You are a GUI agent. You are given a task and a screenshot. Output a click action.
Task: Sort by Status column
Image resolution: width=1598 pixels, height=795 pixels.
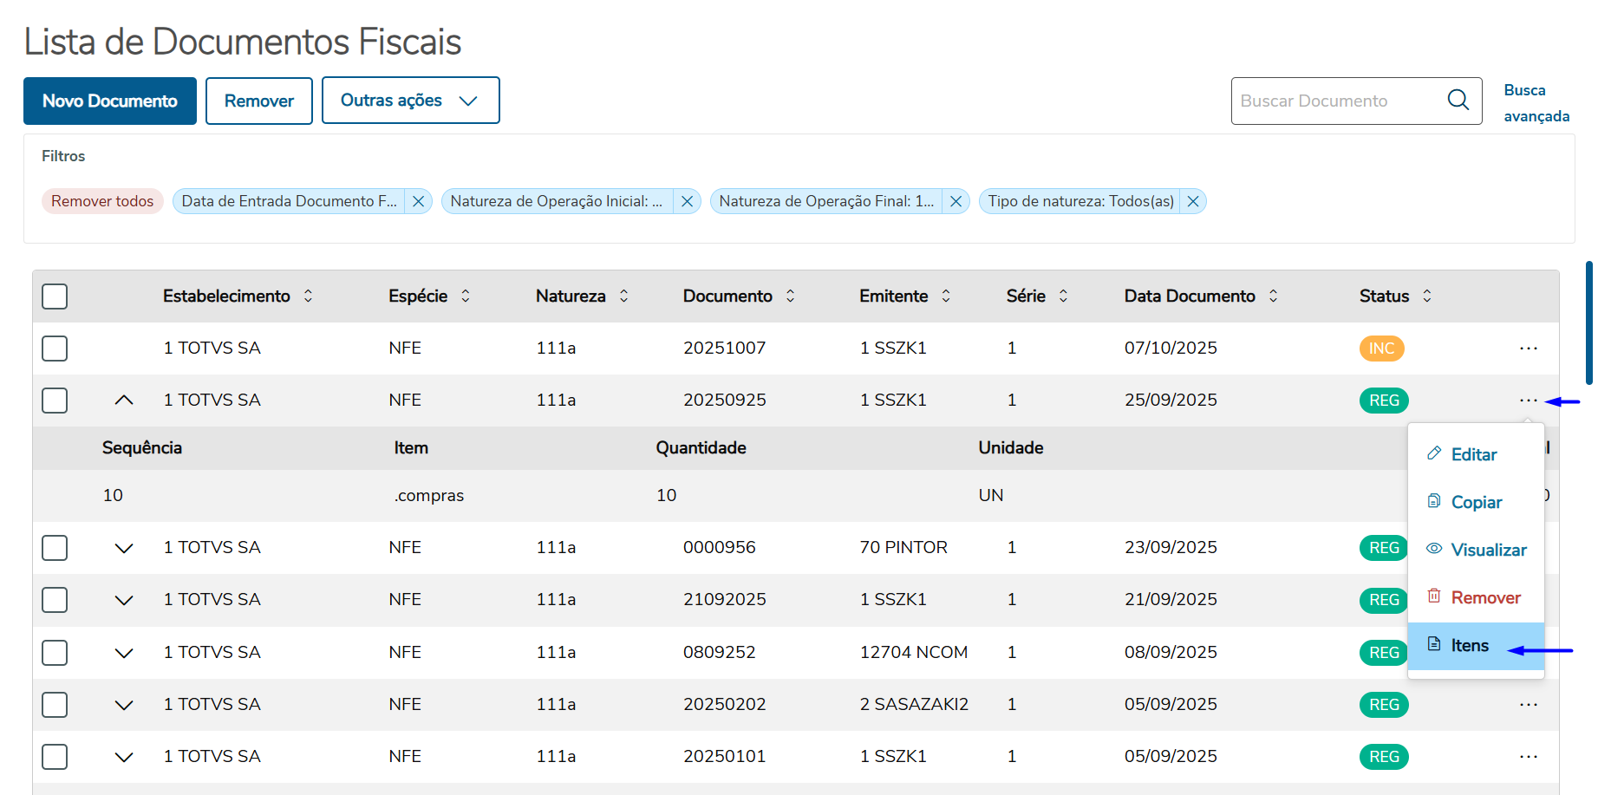coord(1426,296)
